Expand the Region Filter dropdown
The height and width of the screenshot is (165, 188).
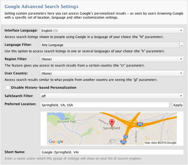[x=112, y=59]
